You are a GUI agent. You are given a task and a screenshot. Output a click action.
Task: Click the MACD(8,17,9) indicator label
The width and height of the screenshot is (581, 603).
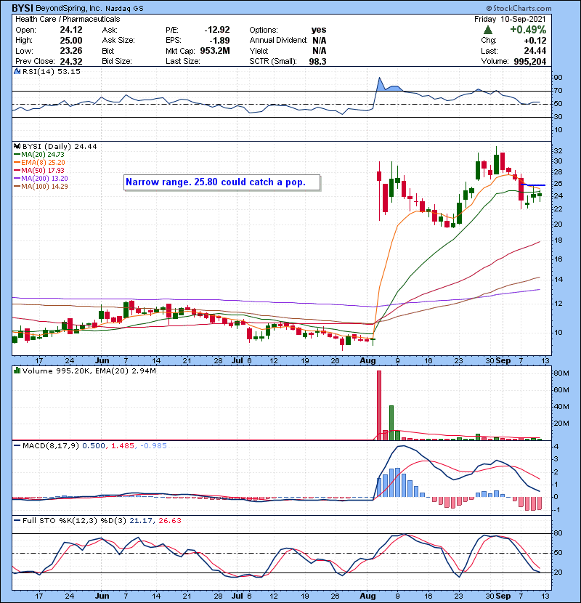51,446
